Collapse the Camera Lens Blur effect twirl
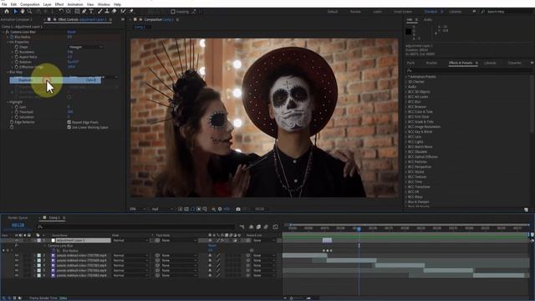The image size is (535, 301). pos(3,32)
